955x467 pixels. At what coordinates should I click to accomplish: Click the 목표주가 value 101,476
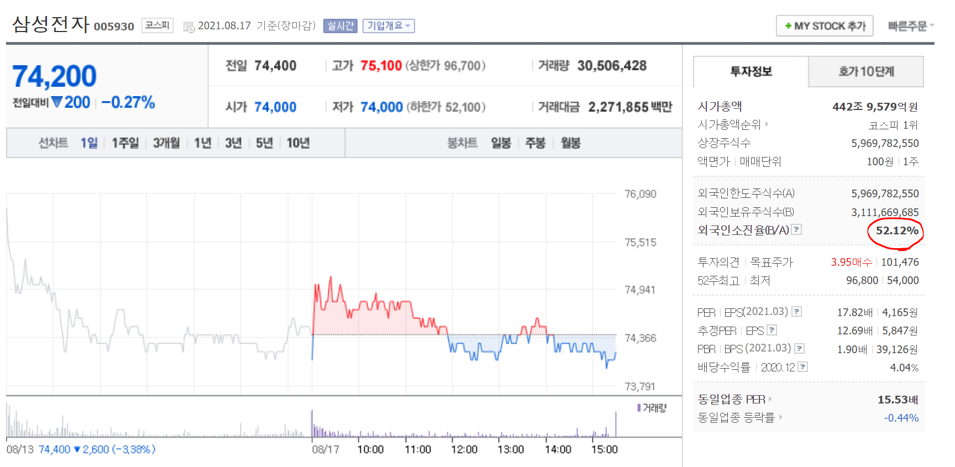coord(900,263)
